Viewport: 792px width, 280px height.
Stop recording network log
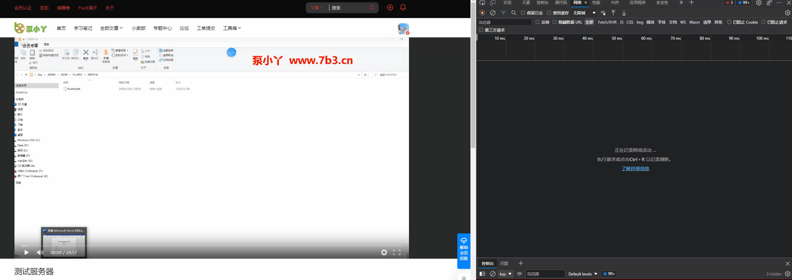tap(482, 13)
